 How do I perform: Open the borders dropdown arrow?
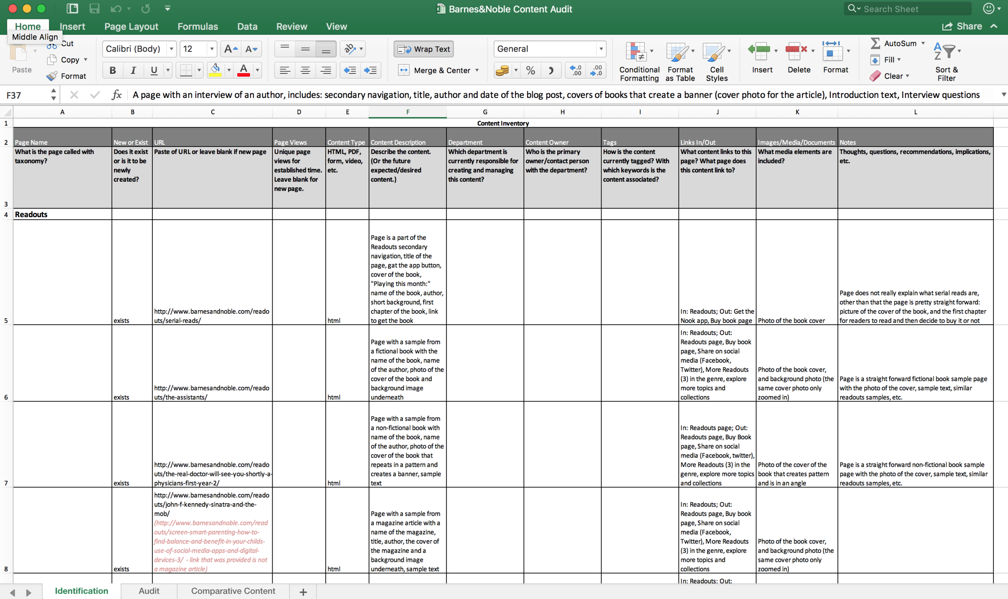tap(199, 70)
